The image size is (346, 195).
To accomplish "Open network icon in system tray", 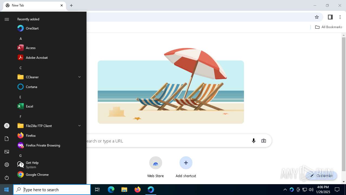I will pos(305,190).
